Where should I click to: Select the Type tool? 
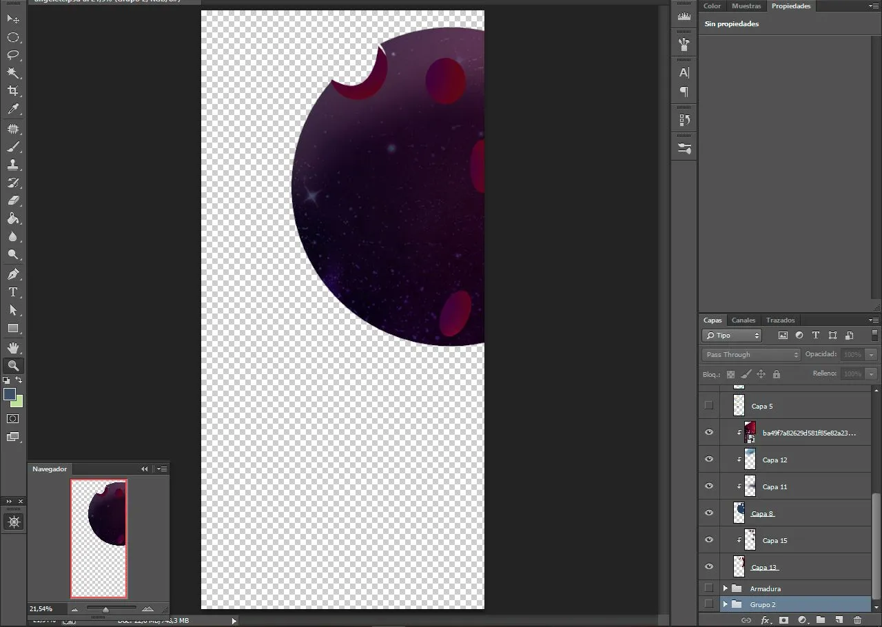pos(13,292)
